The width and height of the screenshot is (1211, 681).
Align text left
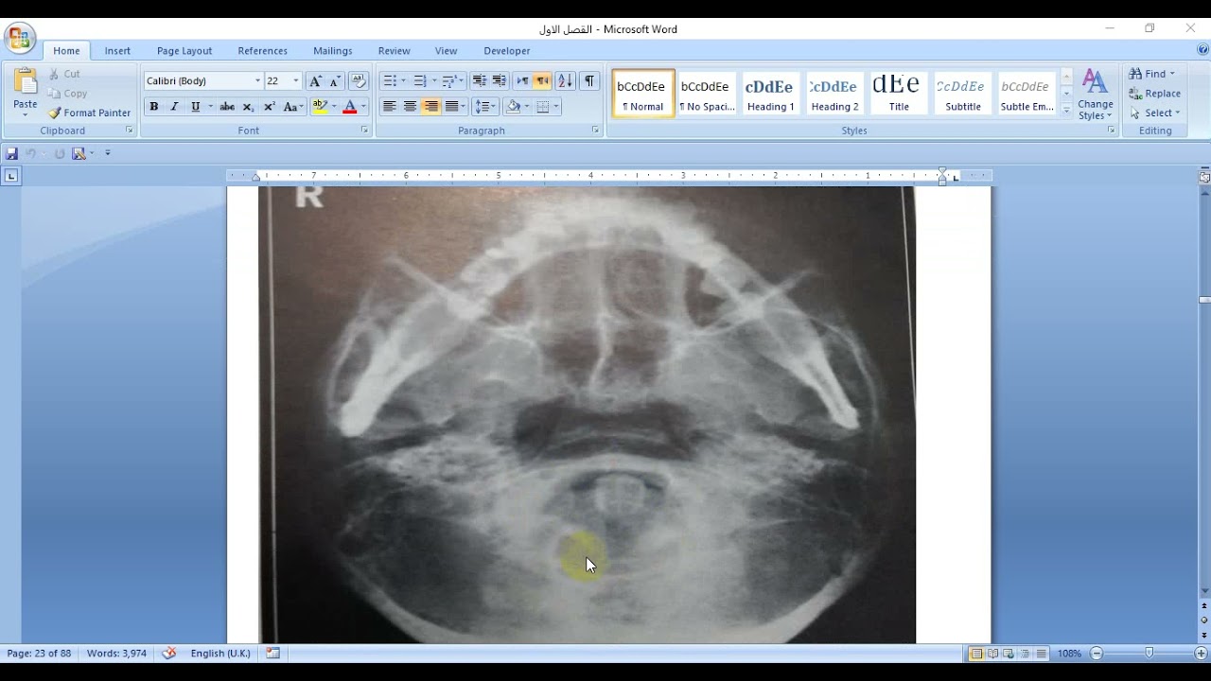[389, 107]
